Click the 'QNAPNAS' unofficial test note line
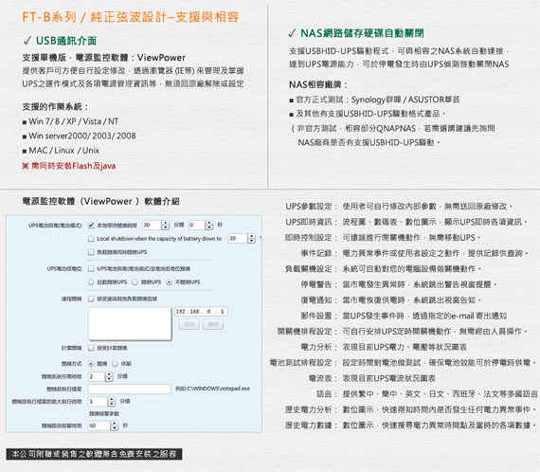Viewport: 540px width, 472px height. pyautogui.click(x=392, y=129)
